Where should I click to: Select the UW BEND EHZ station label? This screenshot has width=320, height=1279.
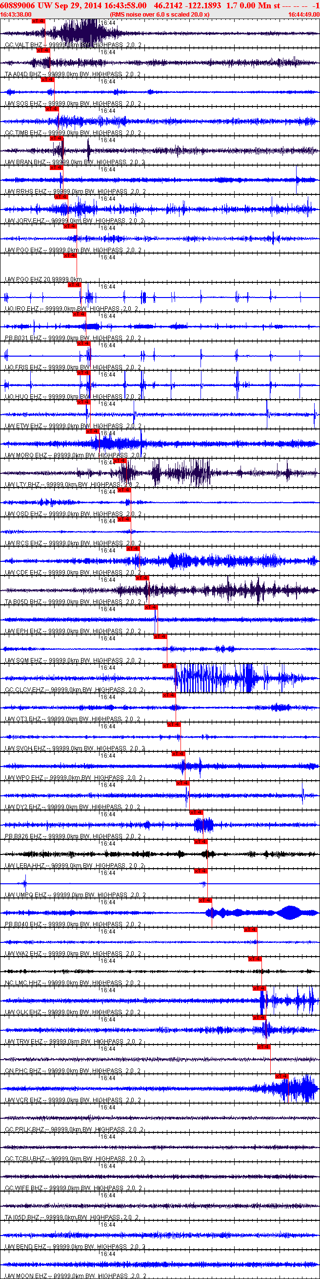coord(76,1246)
